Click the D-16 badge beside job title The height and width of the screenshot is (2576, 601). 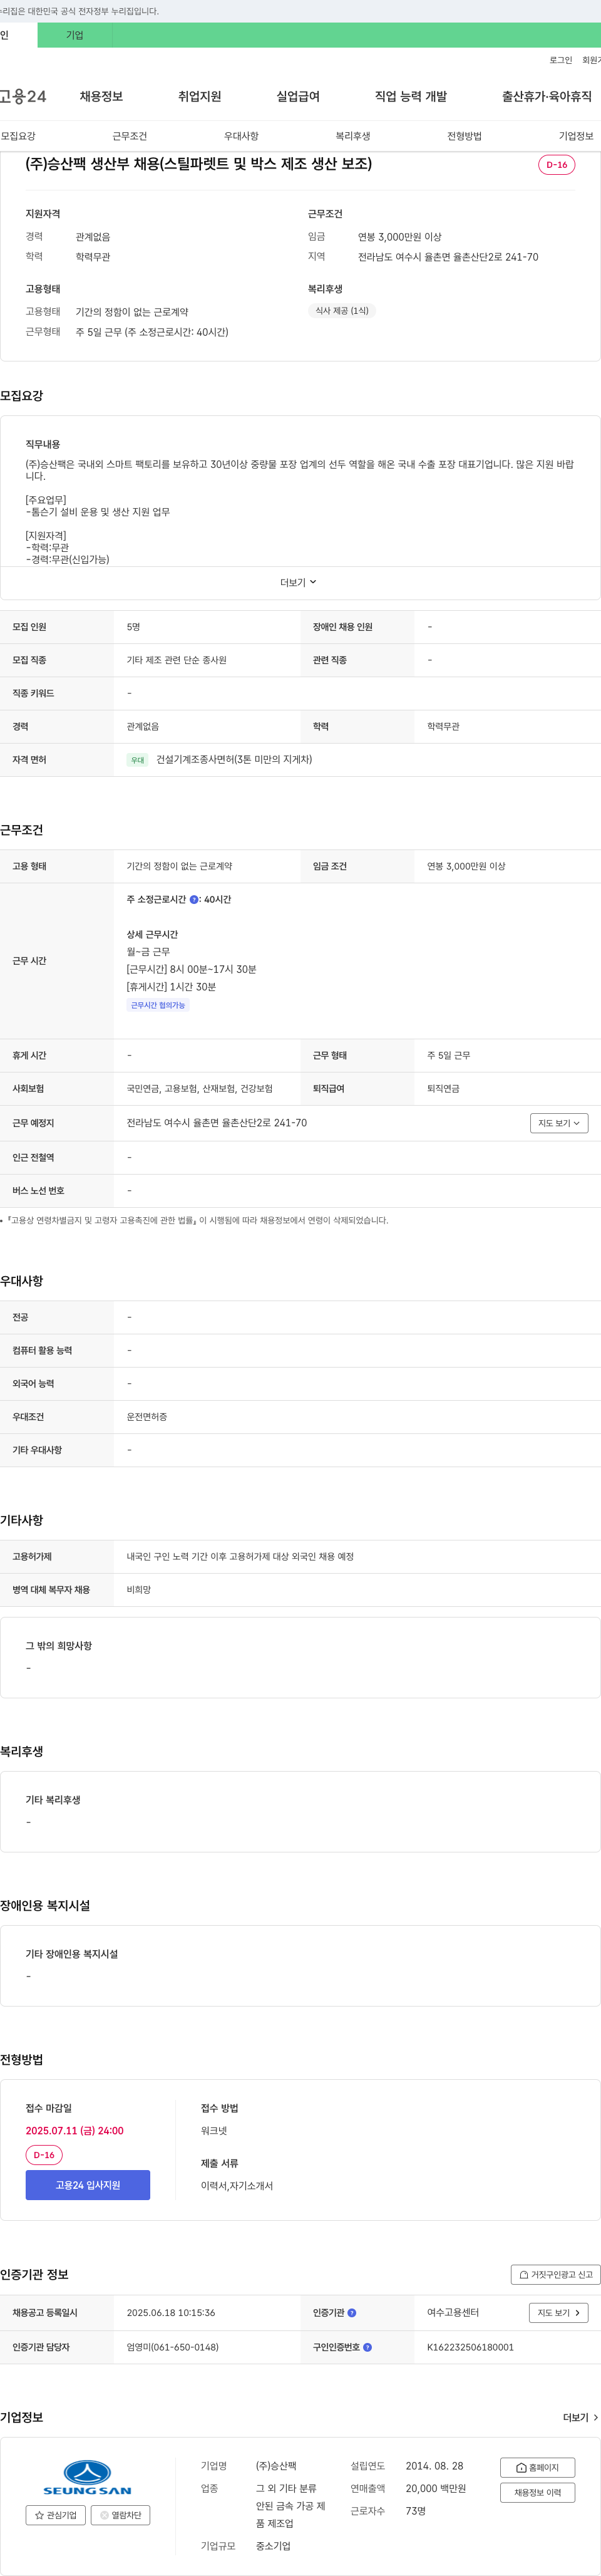556,165
